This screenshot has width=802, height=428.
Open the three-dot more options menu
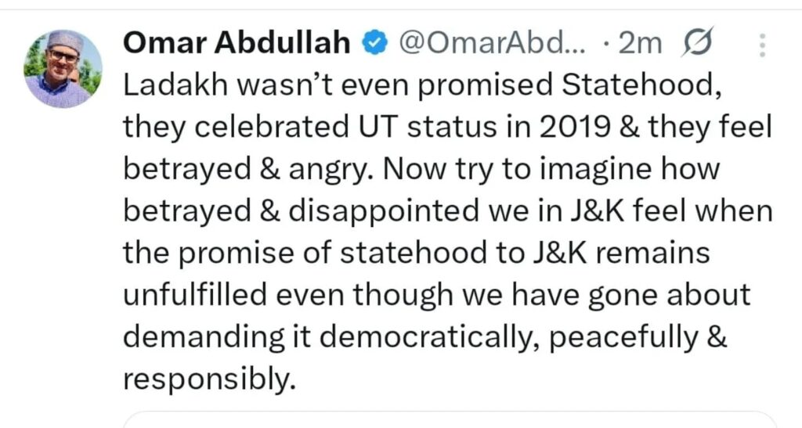click(x=760, y=46)
